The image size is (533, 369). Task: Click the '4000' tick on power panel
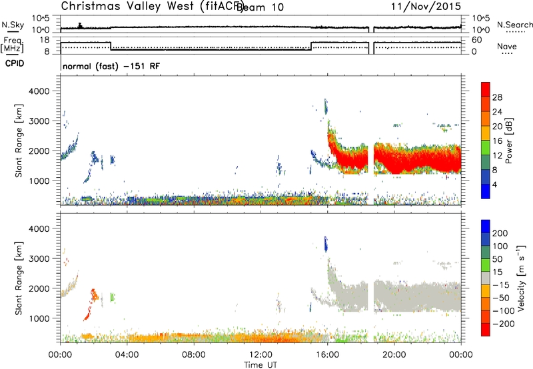point(39,91)
